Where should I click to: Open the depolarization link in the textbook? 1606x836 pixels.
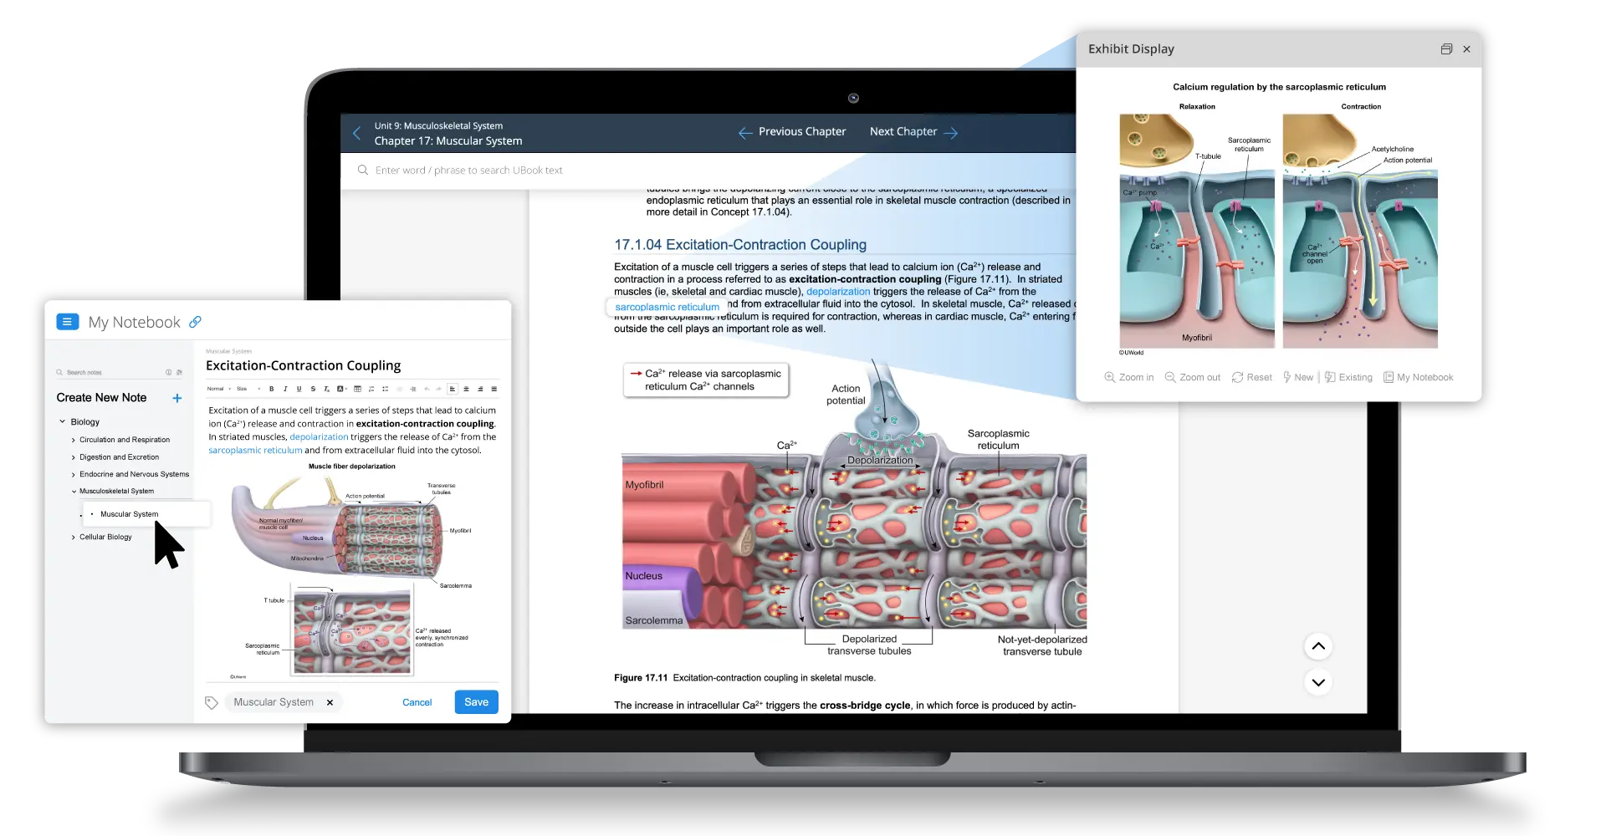(x=837, y=292)
